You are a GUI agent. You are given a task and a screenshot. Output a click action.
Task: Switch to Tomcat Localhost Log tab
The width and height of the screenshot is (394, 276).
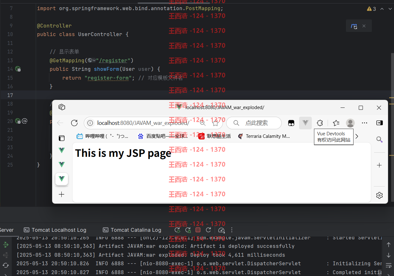tap(55, 230)
